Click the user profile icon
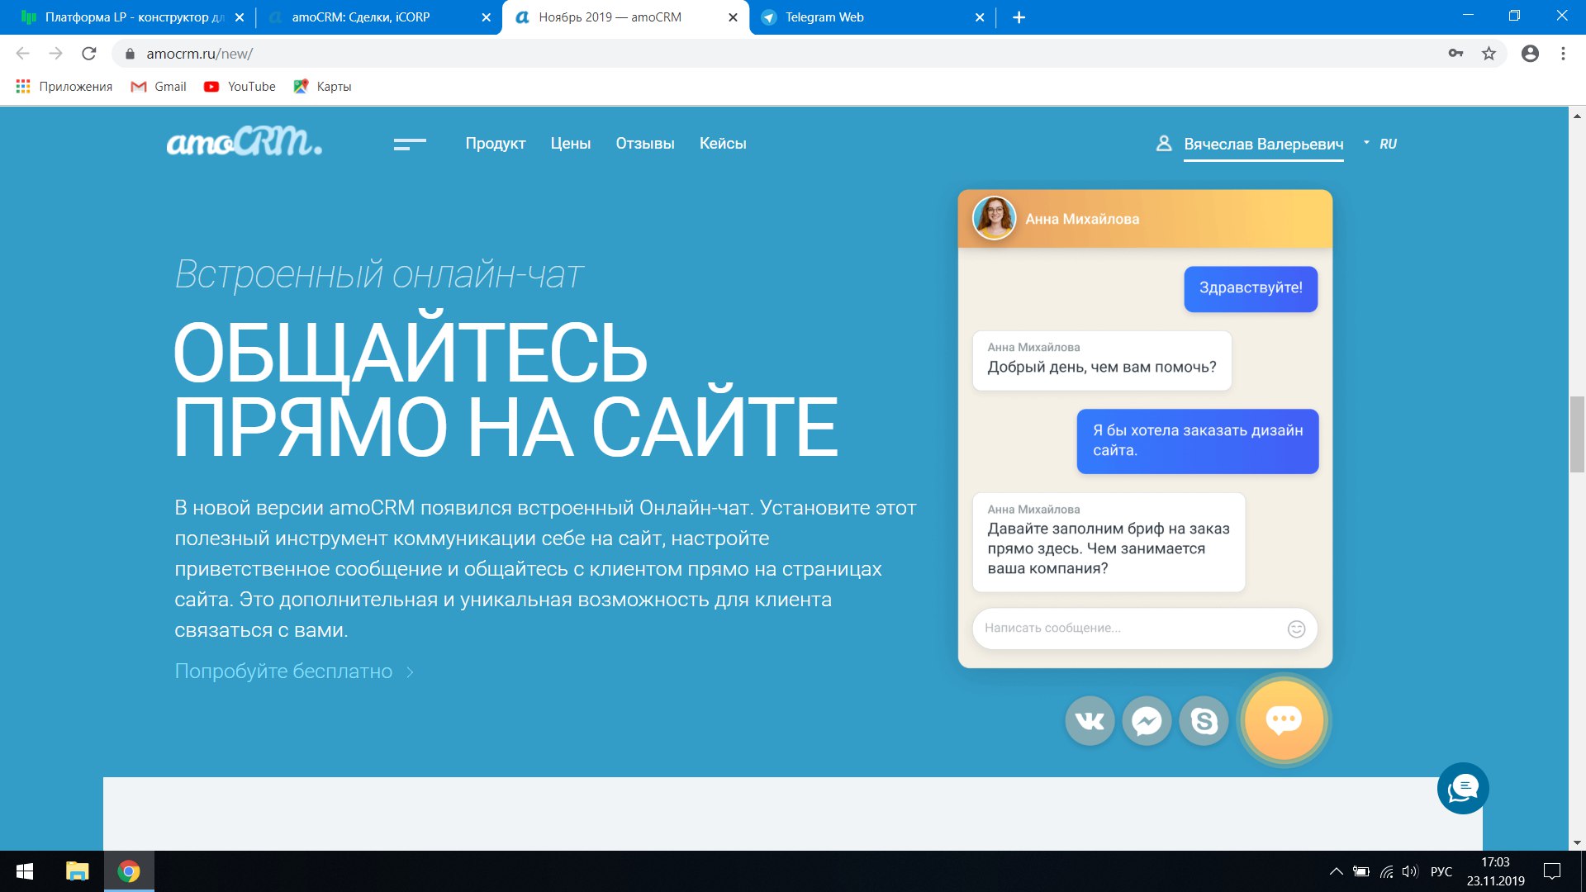 [1164, 144]
